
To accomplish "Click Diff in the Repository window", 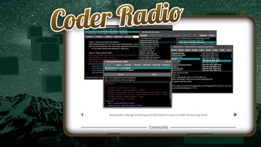I will [229, 50].
